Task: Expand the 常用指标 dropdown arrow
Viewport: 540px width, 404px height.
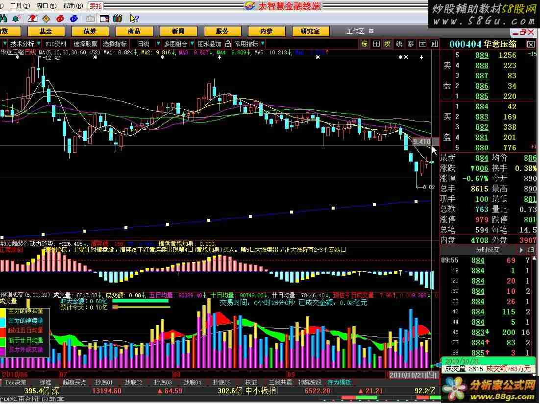Action: pos(263,44)
